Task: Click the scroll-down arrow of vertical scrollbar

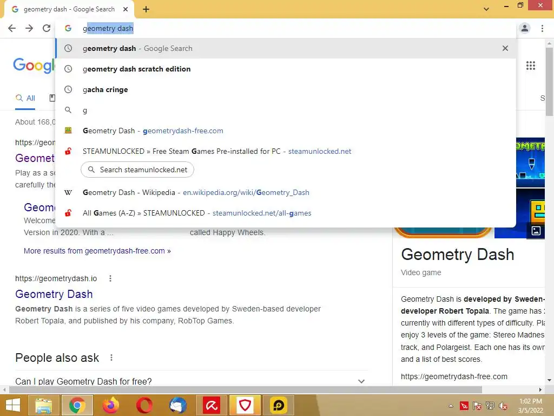Action: [549, 380]
